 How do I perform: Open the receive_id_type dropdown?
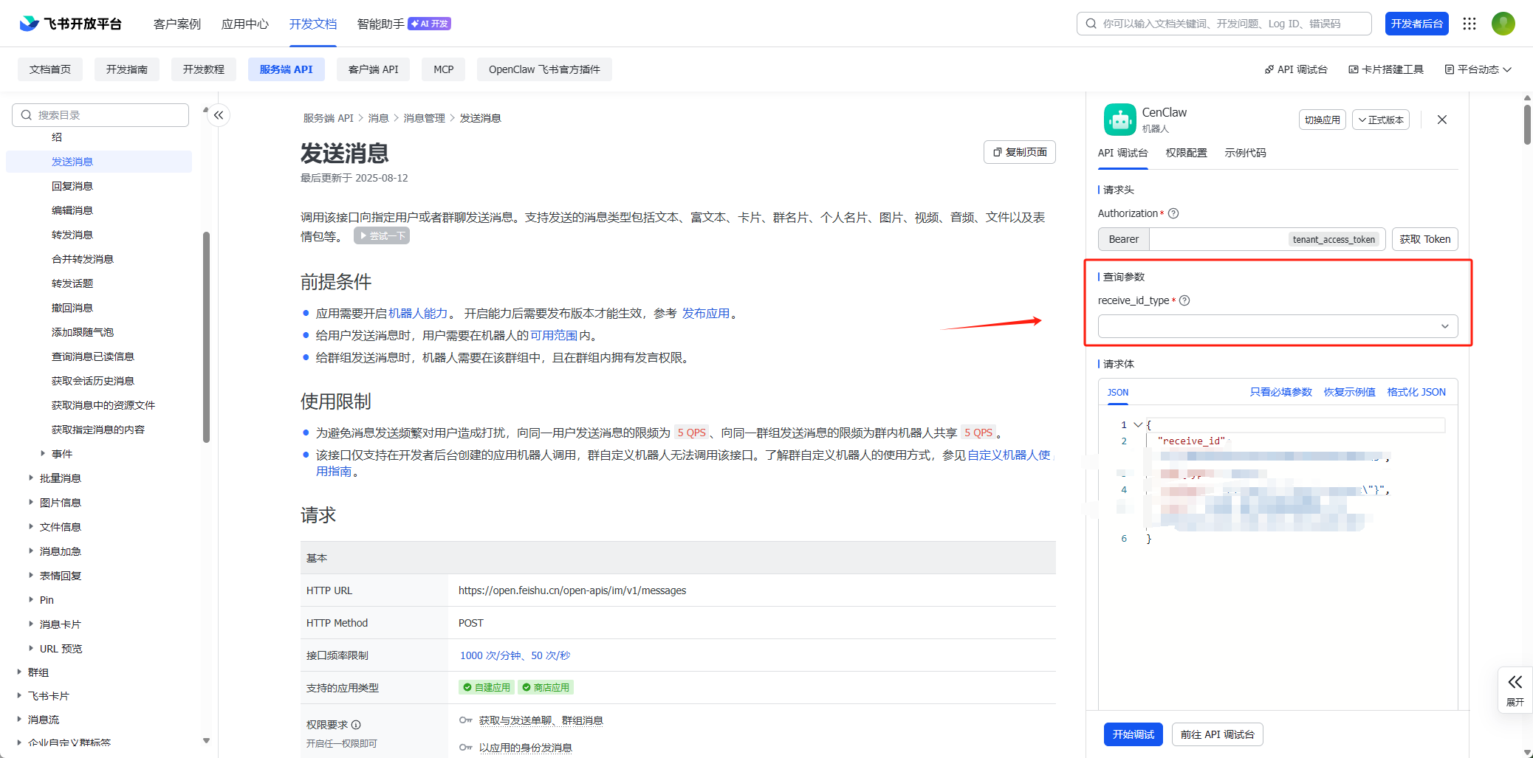[1277, 326]
